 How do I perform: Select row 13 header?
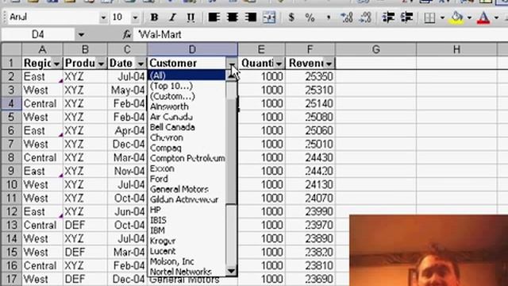[11, 225]
